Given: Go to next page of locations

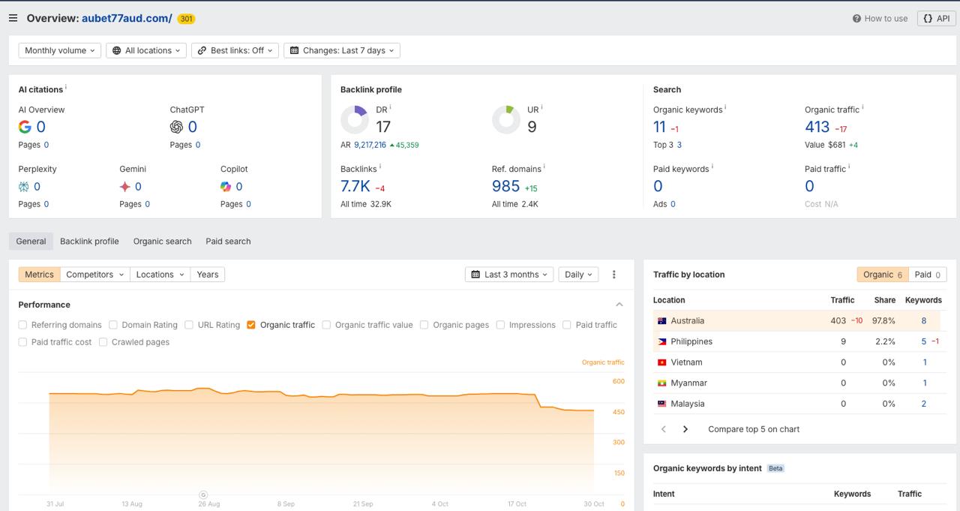Looking at the screenshot, I should (685, 429).
